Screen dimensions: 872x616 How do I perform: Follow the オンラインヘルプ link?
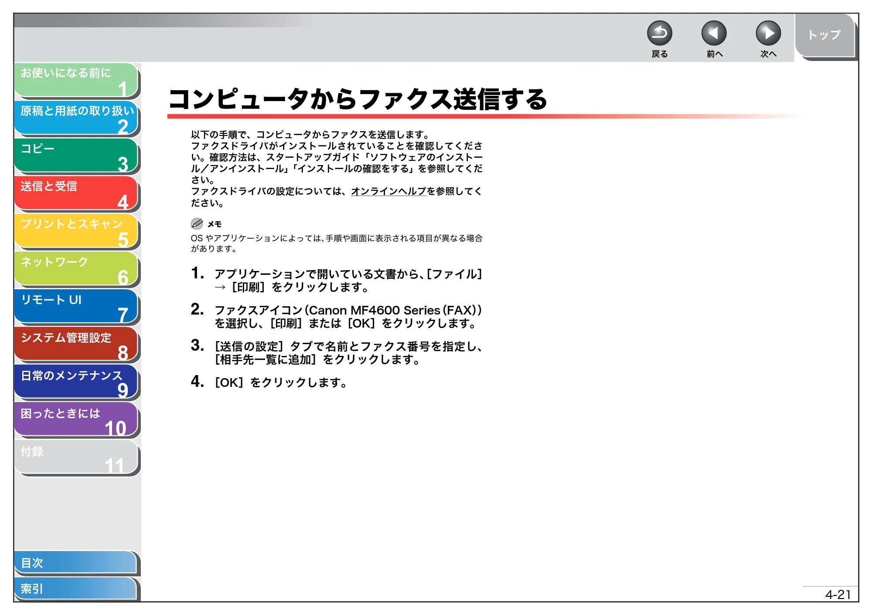[388, 191]
